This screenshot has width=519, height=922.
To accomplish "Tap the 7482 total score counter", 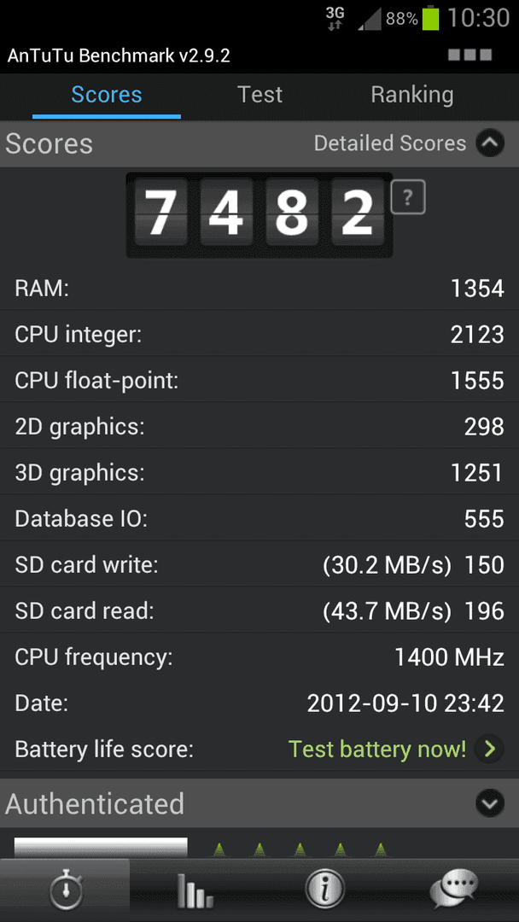I will click(x=259, y=214).
